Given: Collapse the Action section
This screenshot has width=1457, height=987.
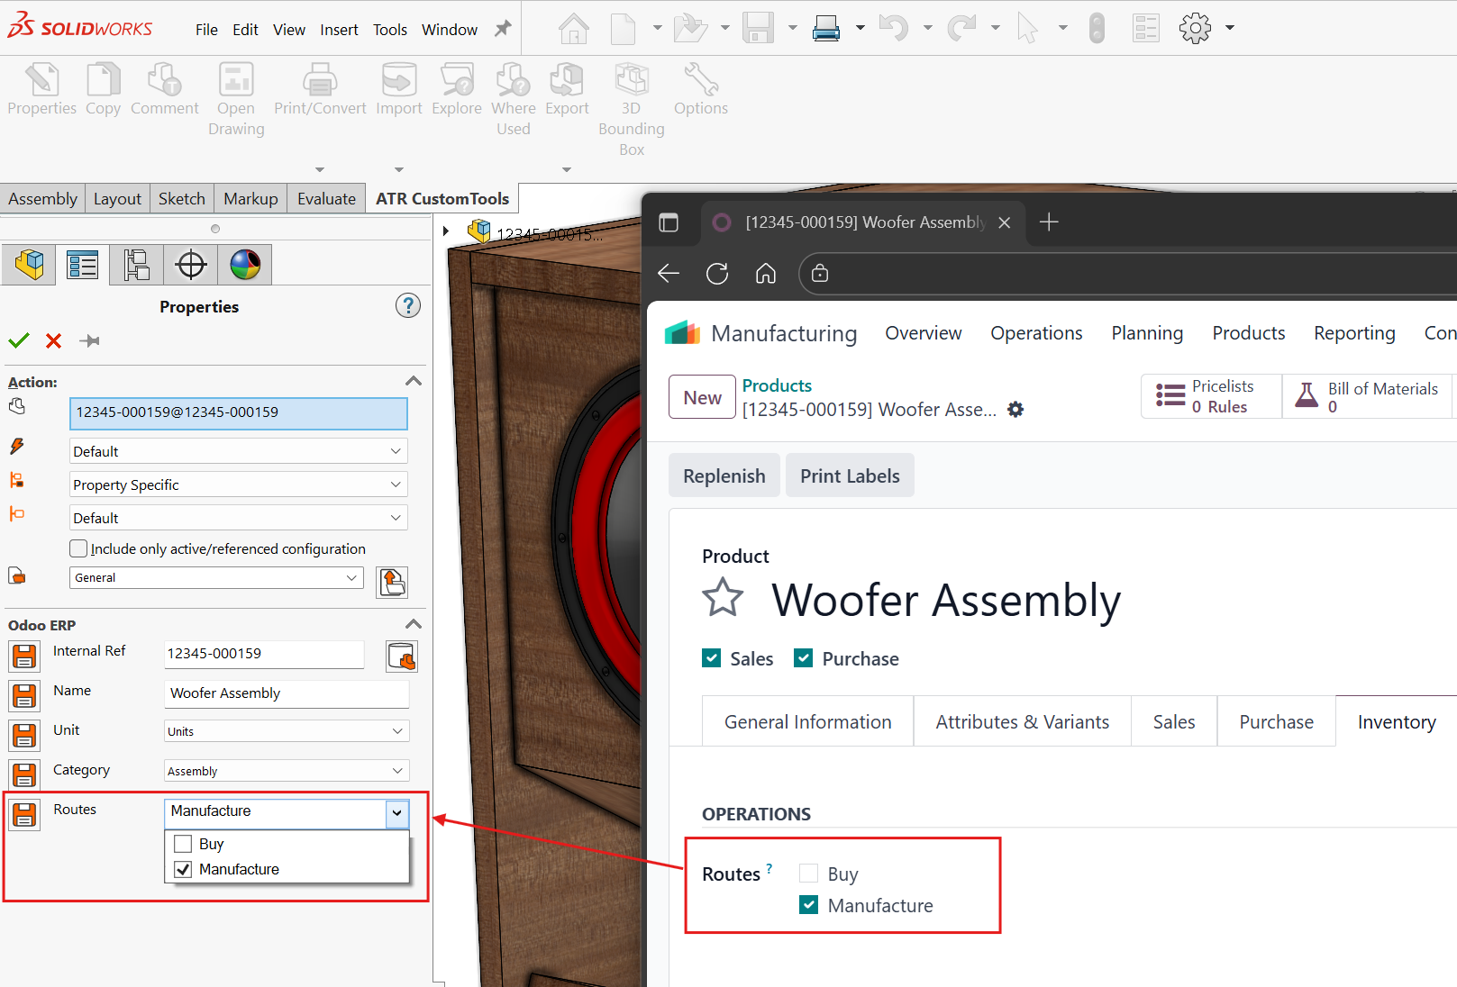Looking at the screenshot, I should pyautogui.click(x=413, y=381).
